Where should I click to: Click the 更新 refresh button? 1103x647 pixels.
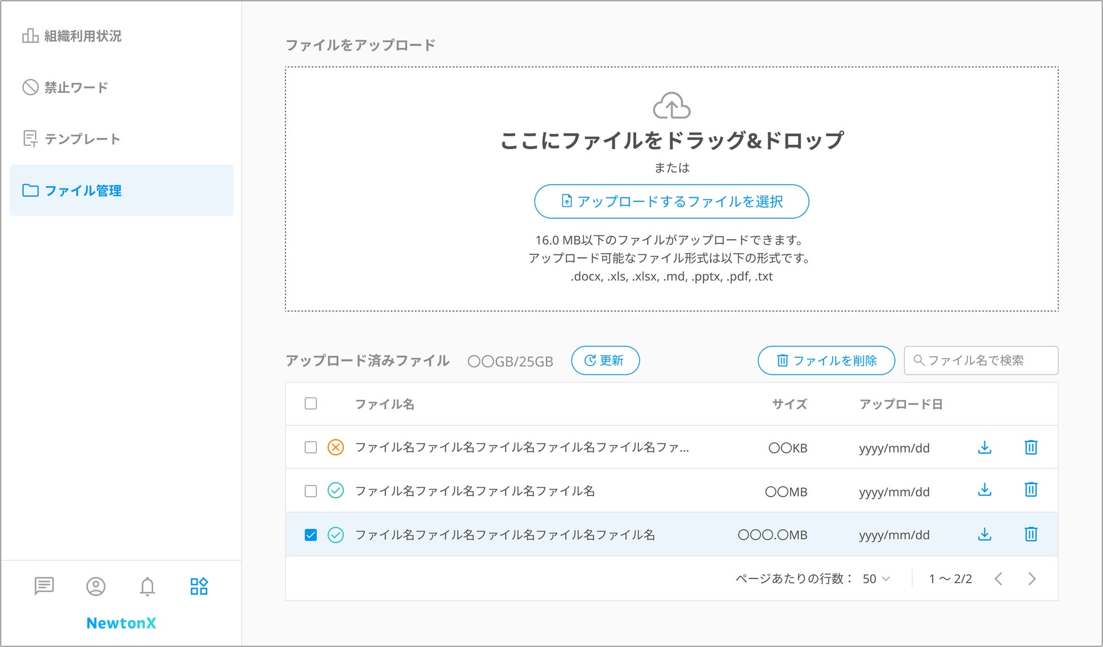click(605, 360)
